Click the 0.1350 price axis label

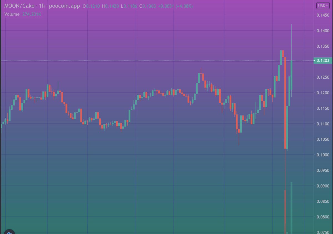[323, 46]
